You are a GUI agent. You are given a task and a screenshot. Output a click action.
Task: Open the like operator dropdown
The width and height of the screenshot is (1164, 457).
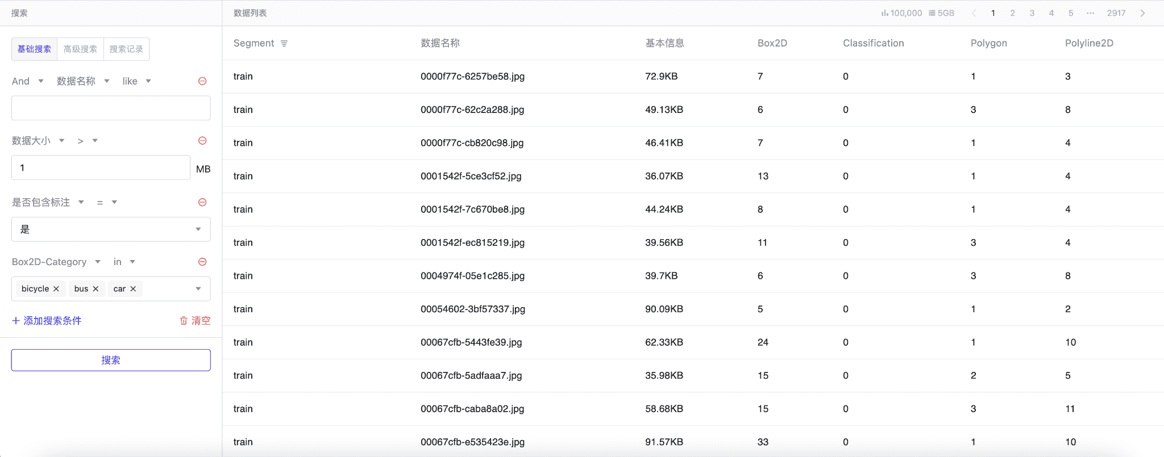[136, 81]
